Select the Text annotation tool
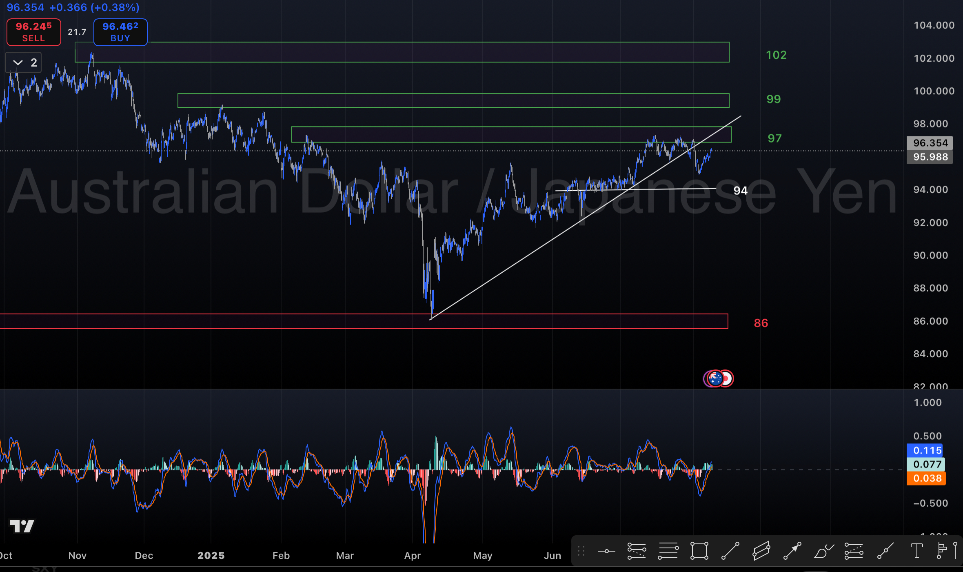The height and width of the screenshot is (572, 963). (x=916, y=551)
